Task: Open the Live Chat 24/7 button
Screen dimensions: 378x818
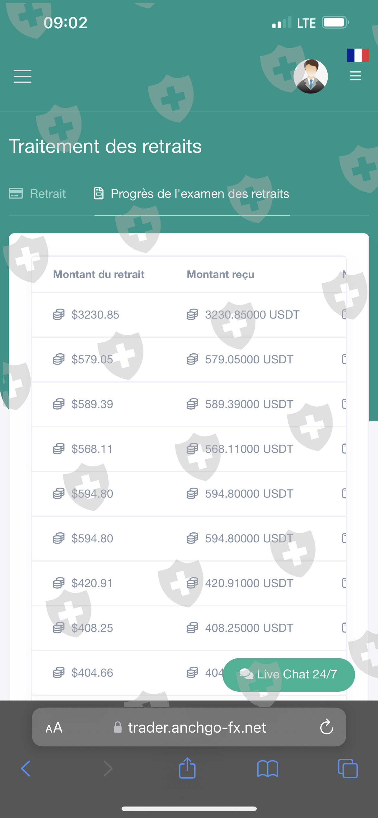Action: (x=289, y=674)
